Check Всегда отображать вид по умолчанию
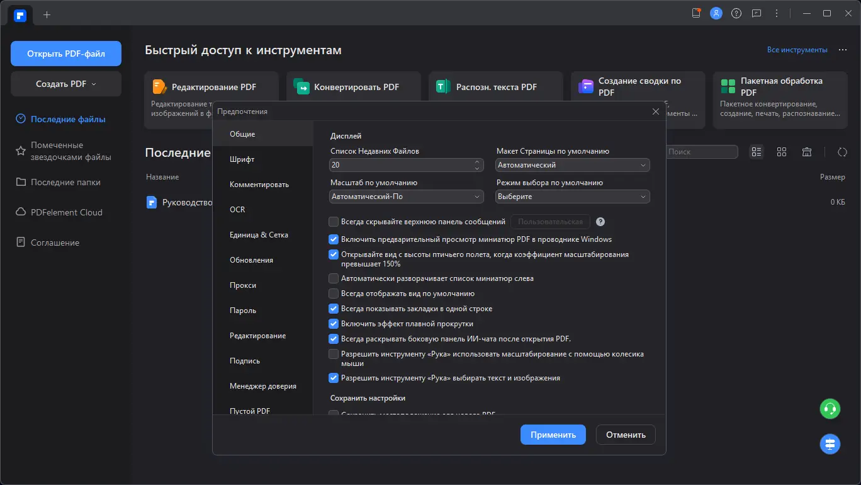861x485 pixels. point(334,294)
